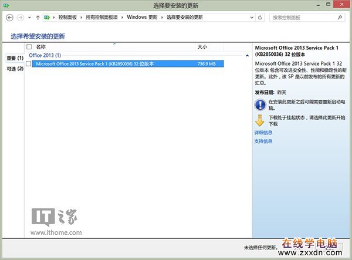Image resolution: width=352 pixels, height=260 pixels.
Task: Sort by the 名称 column header
Action: pyautogui.click(x=41, y=47)
